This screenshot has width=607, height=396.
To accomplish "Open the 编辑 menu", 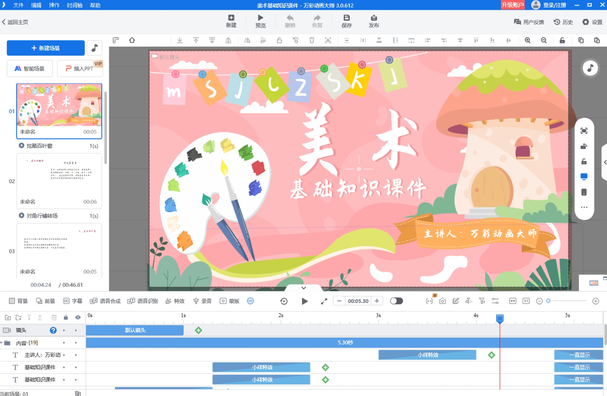I will [36, 5].
